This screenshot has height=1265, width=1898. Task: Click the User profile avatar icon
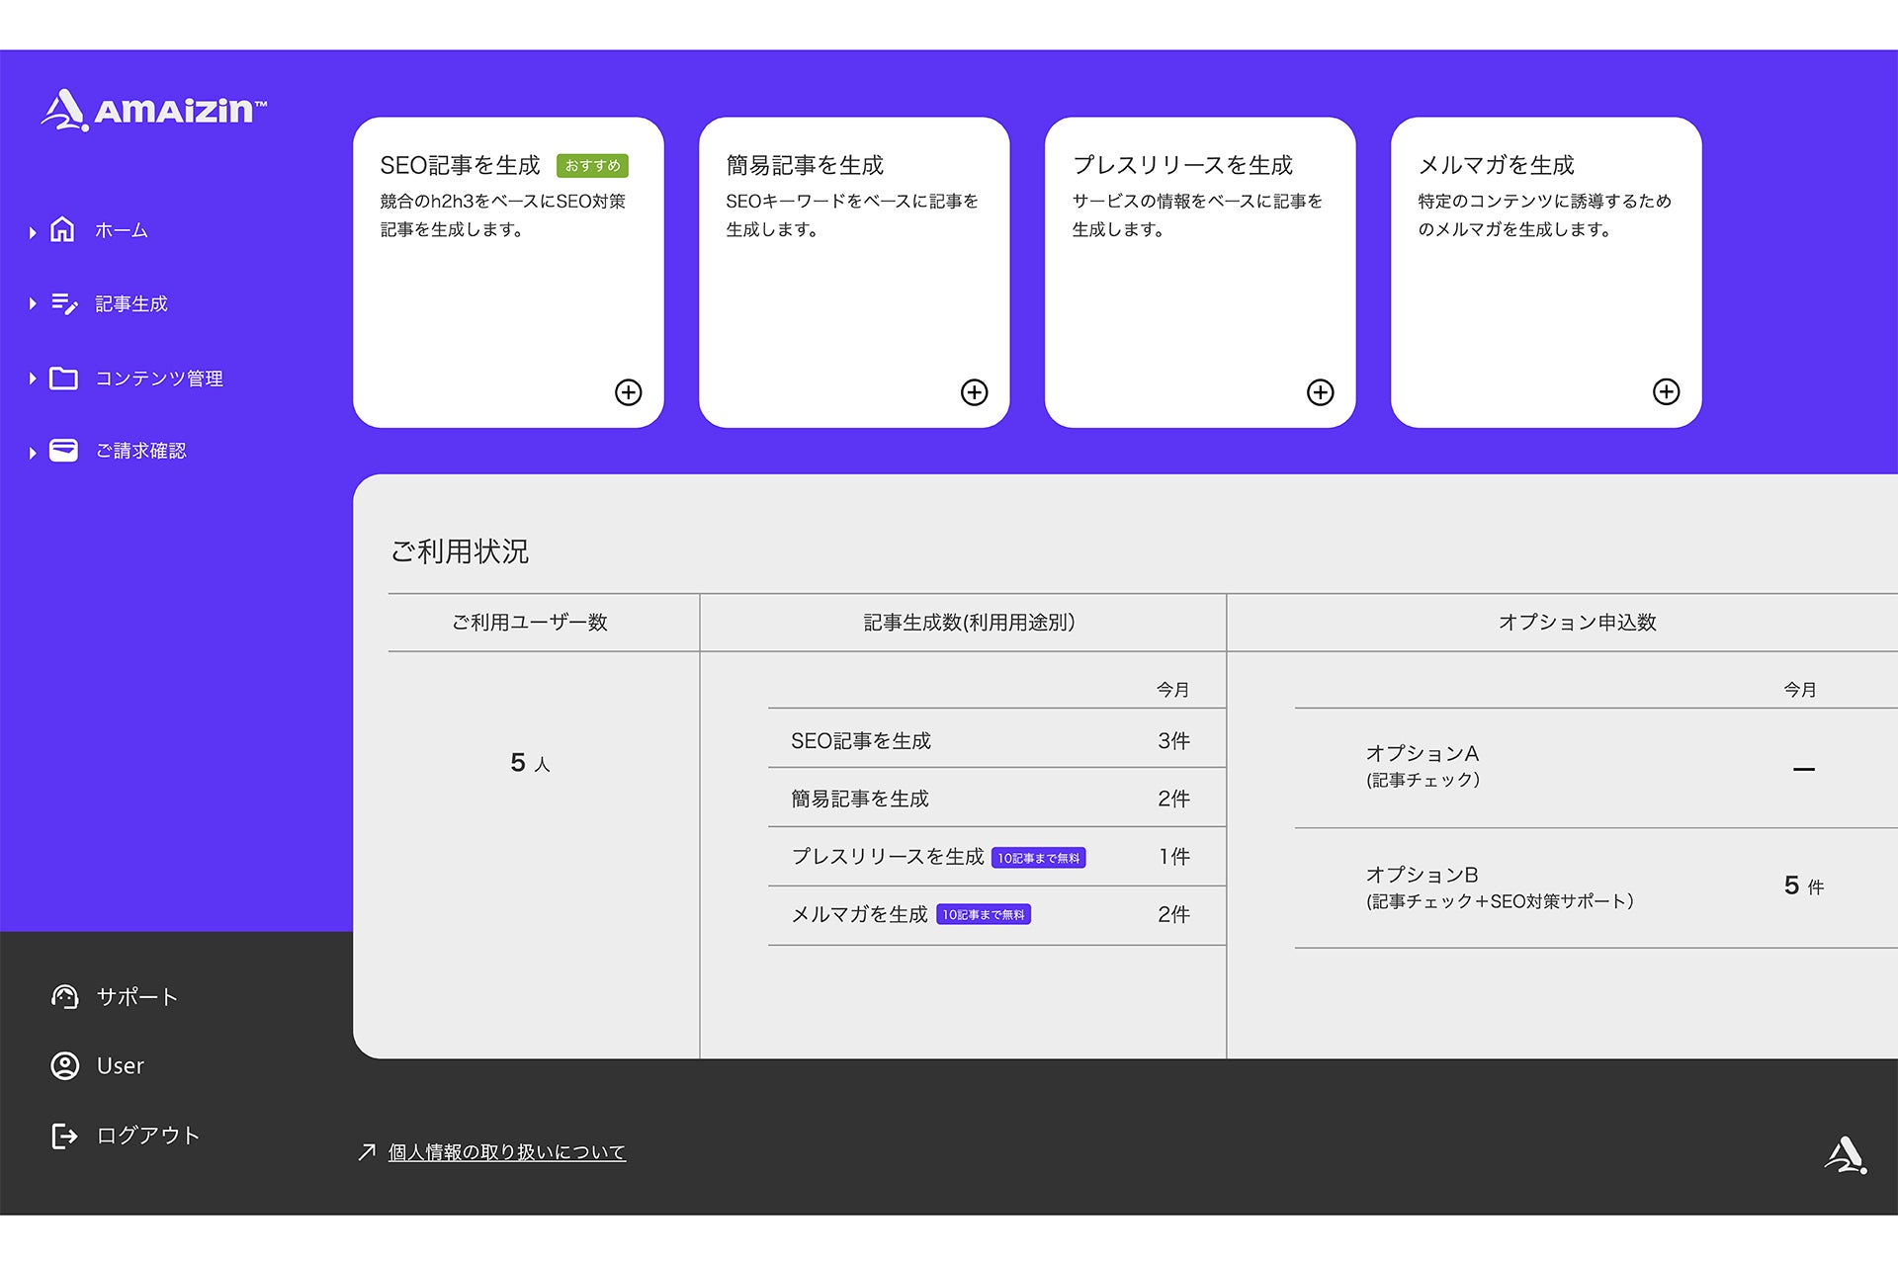click(x=64, y=1065)
